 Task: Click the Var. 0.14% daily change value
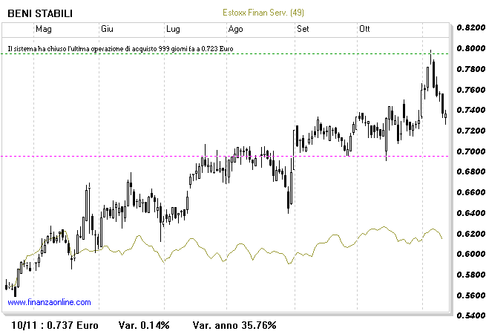pos(144,325)
